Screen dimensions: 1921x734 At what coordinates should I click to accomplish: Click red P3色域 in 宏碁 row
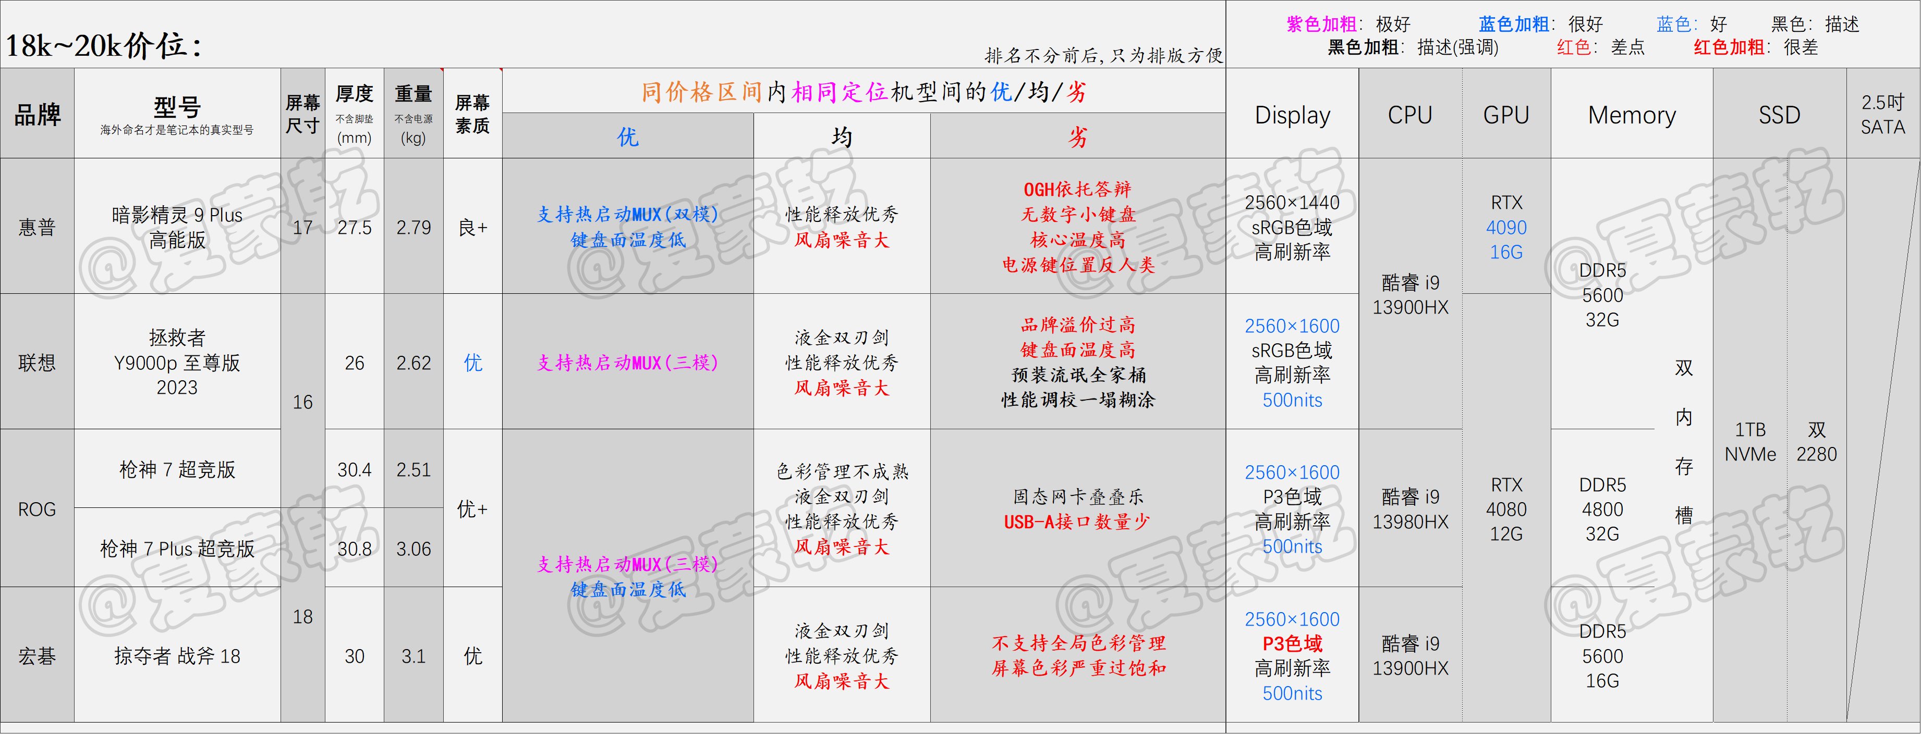pos(1292,643)
